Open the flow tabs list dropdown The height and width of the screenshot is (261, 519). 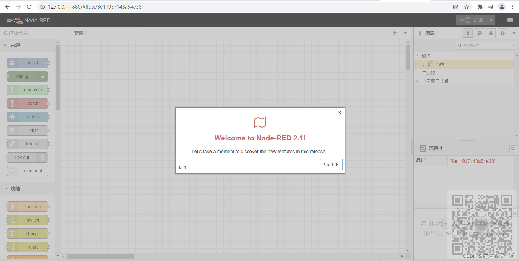click(x=405, y=33)
